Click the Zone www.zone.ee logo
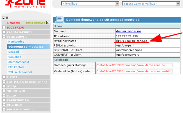Image resolution: width=183 pixels, height=113 pixels. click(x=25, y=4)
